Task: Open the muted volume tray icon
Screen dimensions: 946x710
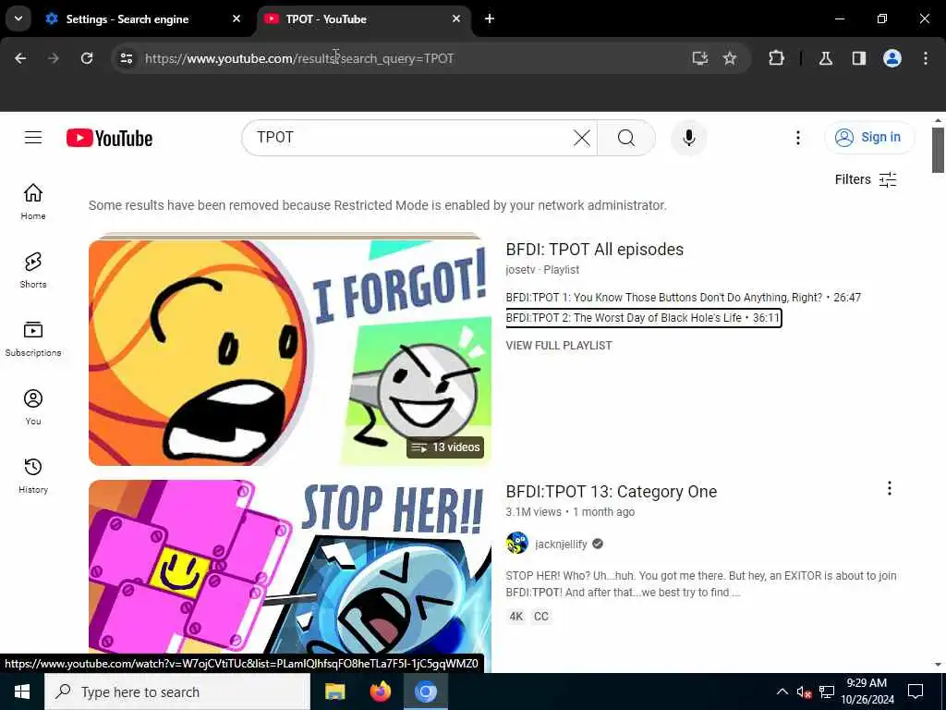Action: pos(804,692)
